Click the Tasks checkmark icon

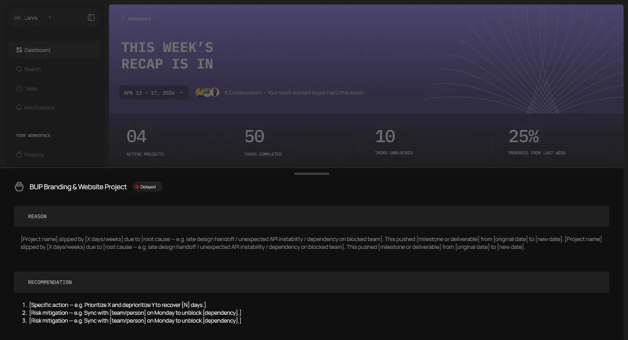[19, 88]
